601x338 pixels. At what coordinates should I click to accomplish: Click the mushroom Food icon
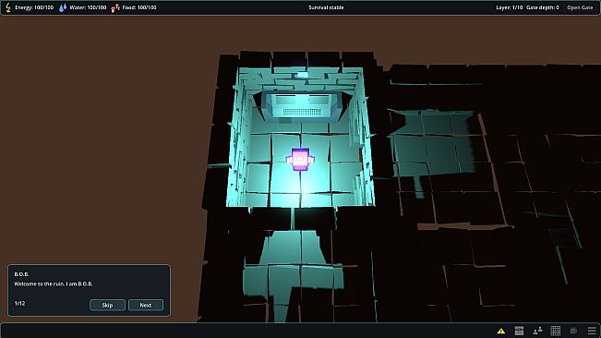coord(115,7)
